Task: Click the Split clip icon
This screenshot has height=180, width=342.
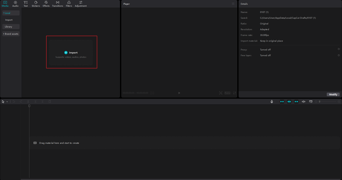Action: [x=28, y=101]
